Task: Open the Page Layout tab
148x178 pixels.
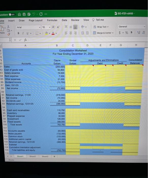Action: 36,20
